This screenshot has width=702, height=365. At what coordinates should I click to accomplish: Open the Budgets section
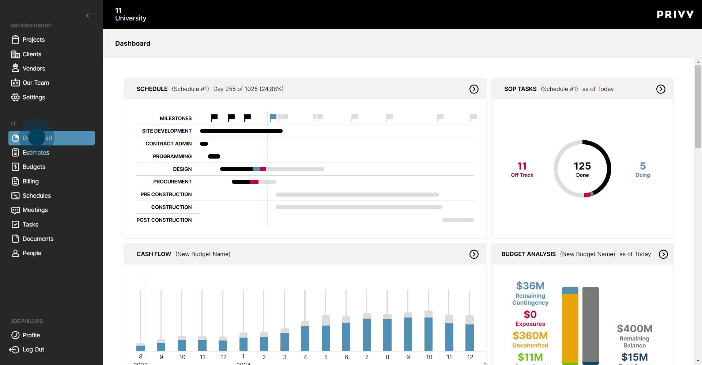(x=34, y=167)
